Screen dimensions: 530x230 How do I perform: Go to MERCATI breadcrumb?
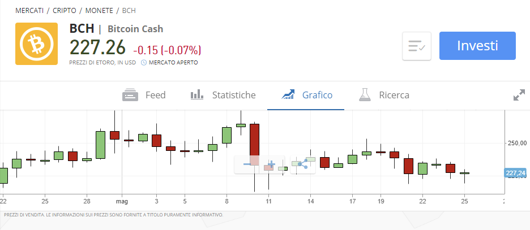[29, 10]
